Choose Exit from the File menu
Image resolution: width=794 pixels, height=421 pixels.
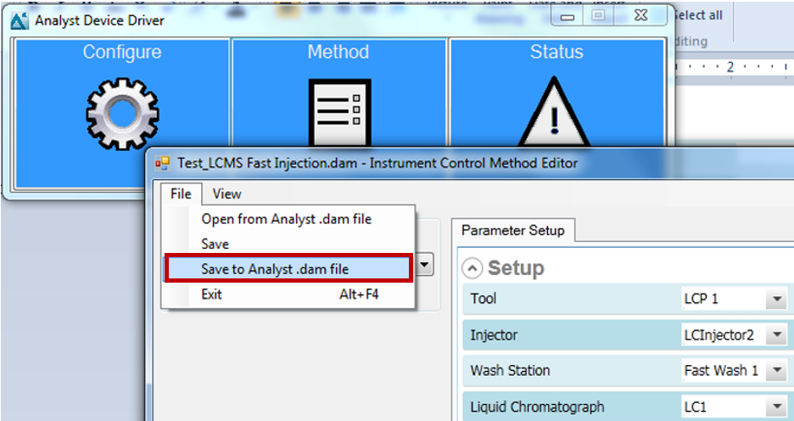click(x=211, y=294)
